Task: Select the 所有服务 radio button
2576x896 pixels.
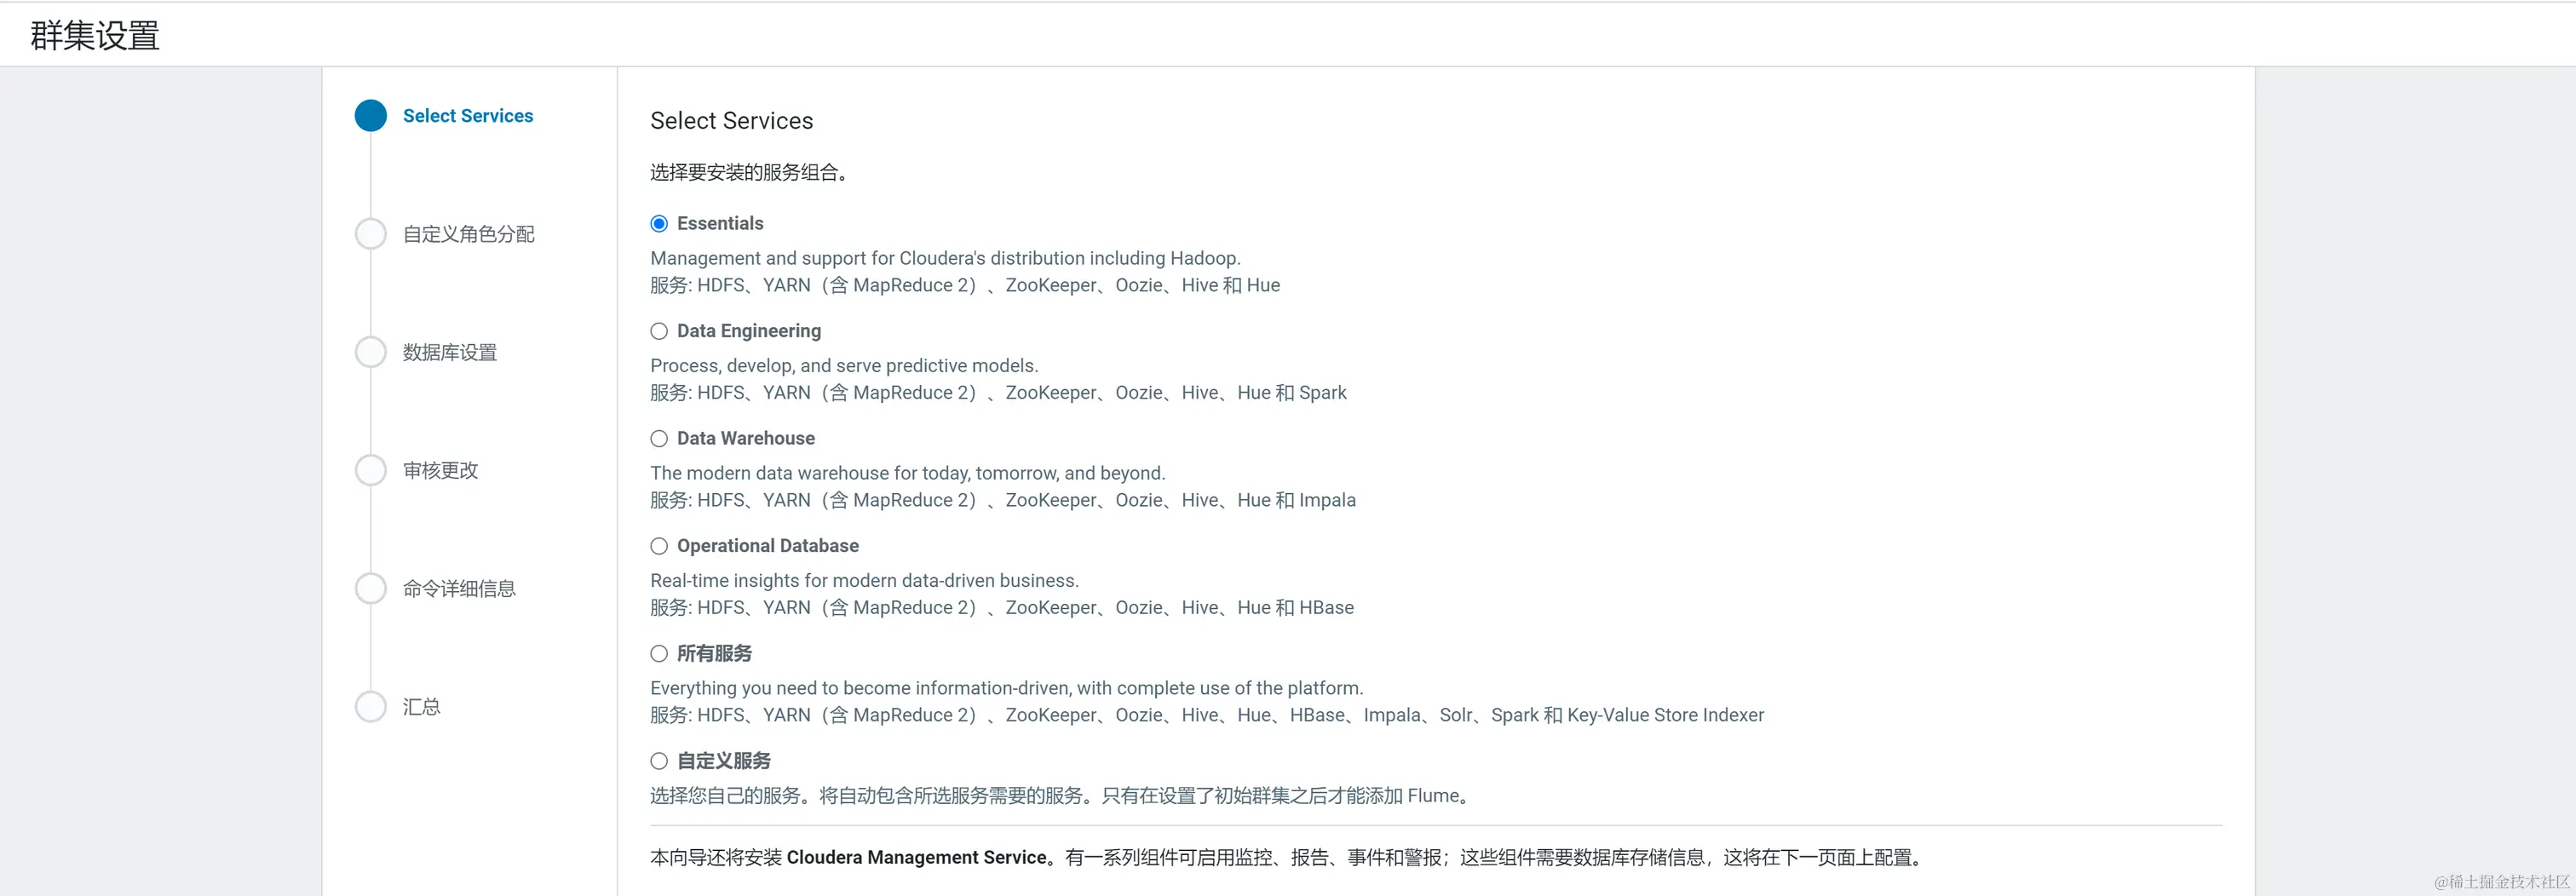Action: [x=659, y=654]
